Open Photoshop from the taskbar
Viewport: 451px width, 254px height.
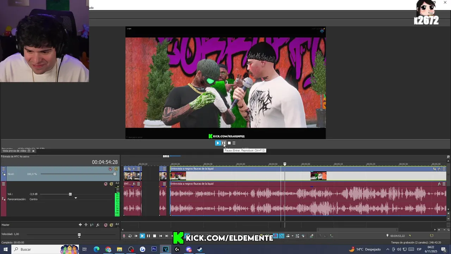click(x=154, y=249)
